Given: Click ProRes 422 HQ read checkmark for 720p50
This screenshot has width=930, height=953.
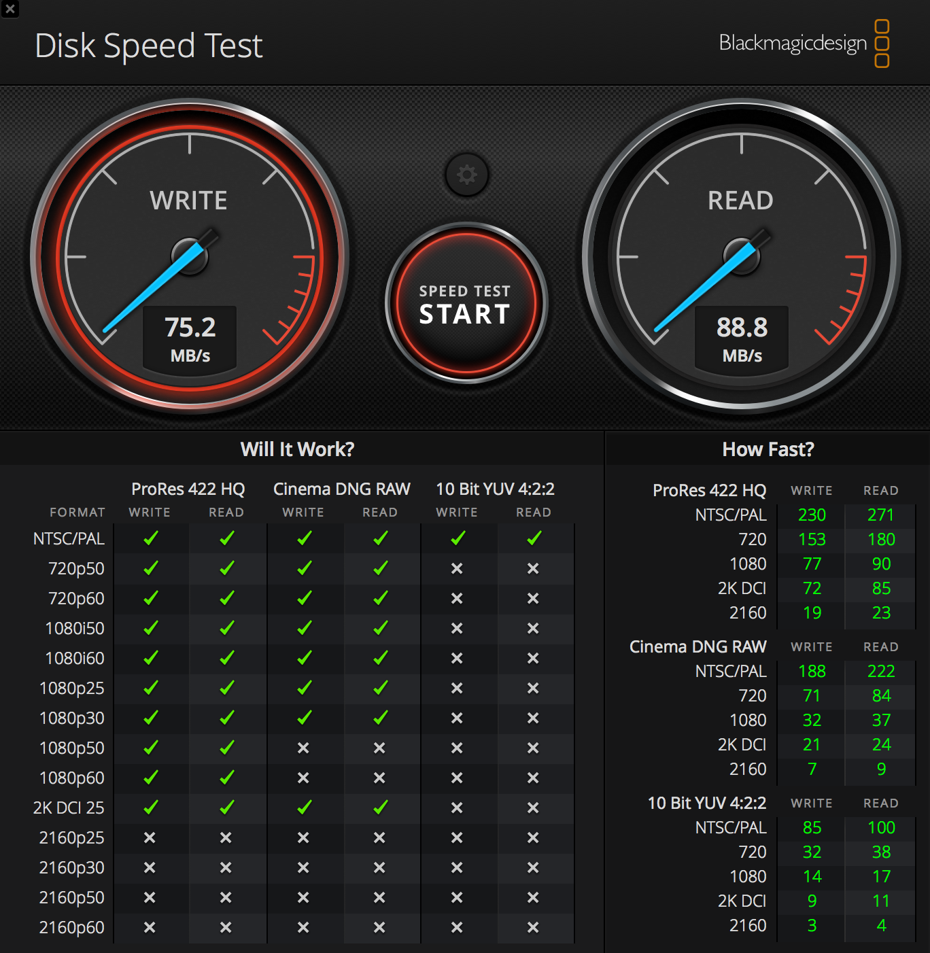Looking at the screenshot, I should tap(227, 568).
